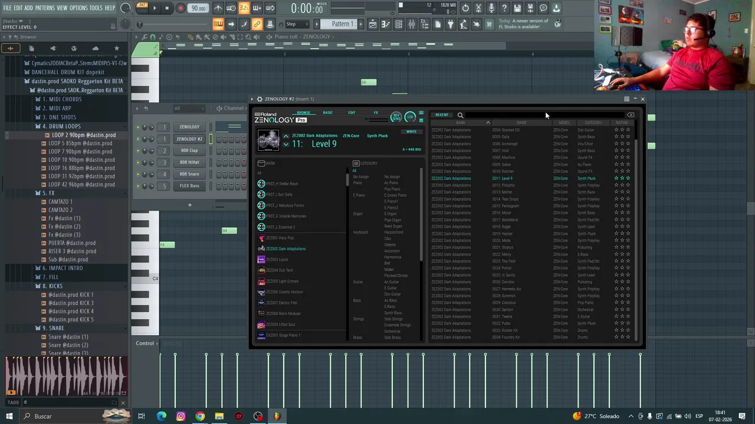Switch to ZENOLOGY FX tab
This screenshot has width=755, height=424.
(376, 112)
